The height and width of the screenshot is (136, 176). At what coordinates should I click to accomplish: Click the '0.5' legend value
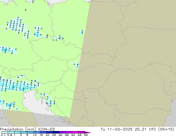click(x=9, y=135)
